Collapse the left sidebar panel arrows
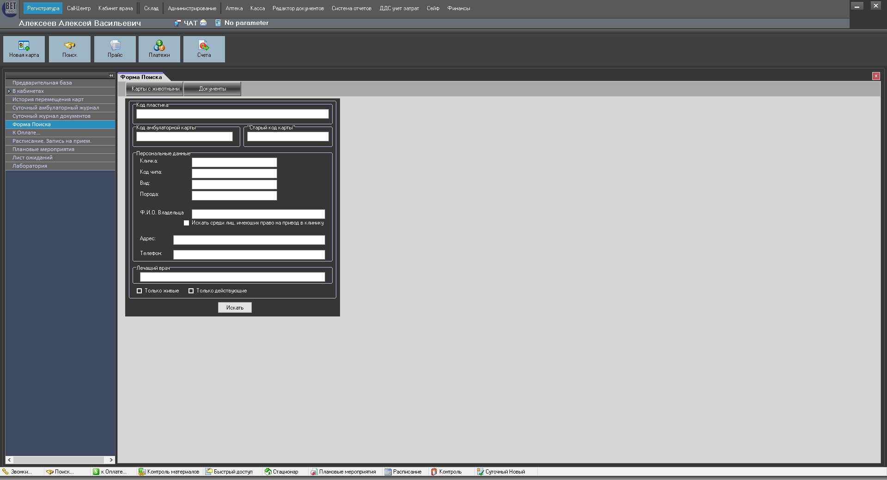The image size is (887, 480). coord(111,76)
